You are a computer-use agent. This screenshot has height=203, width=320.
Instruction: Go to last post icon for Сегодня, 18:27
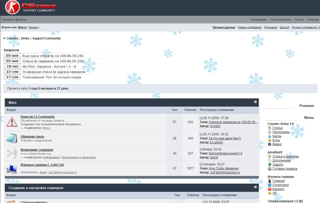click(201, 164)
